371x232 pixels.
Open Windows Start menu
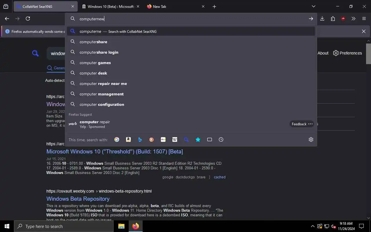(x=7, y=226)
